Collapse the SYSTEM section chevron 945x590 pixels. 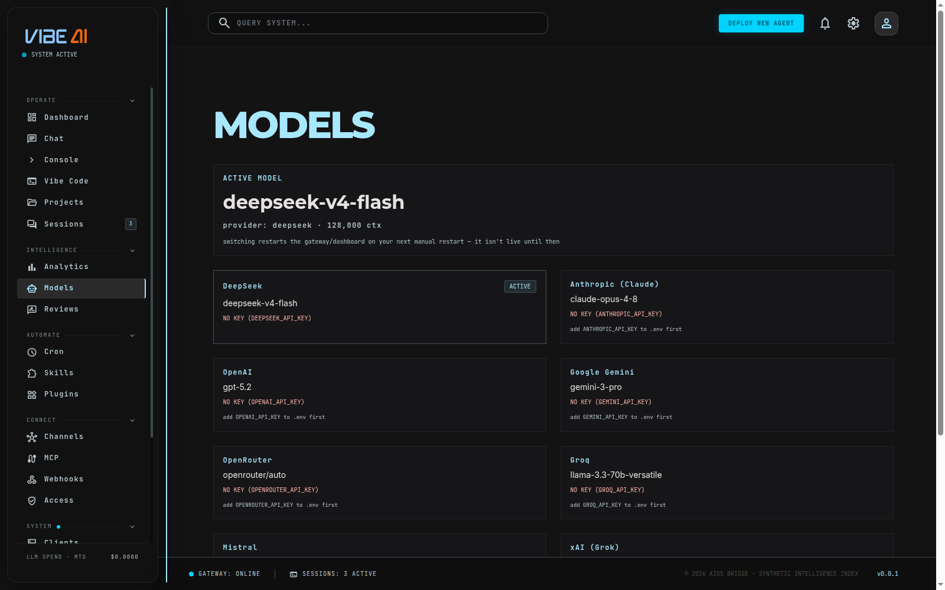point(132,526)
